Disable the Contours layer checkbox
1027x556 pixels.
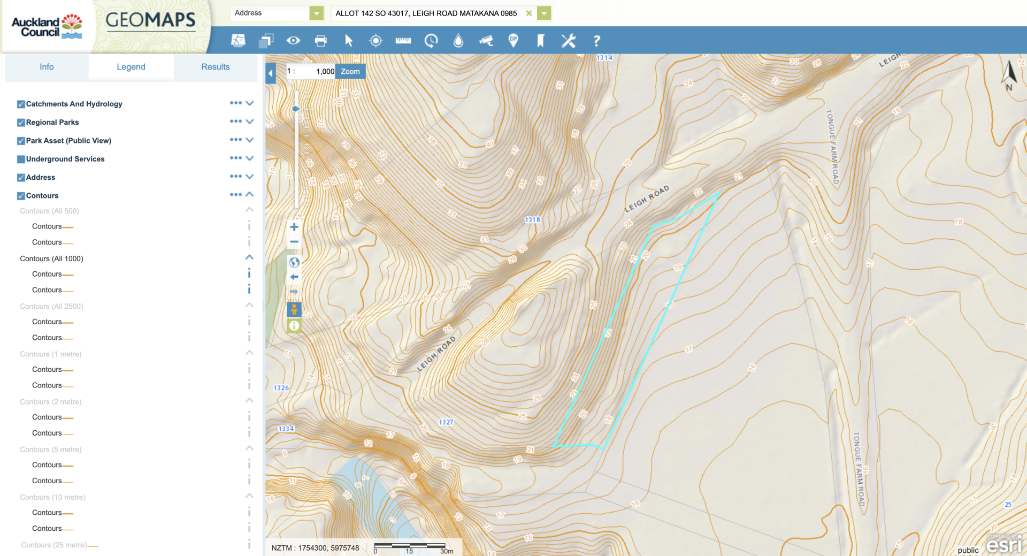click(21, 196)
